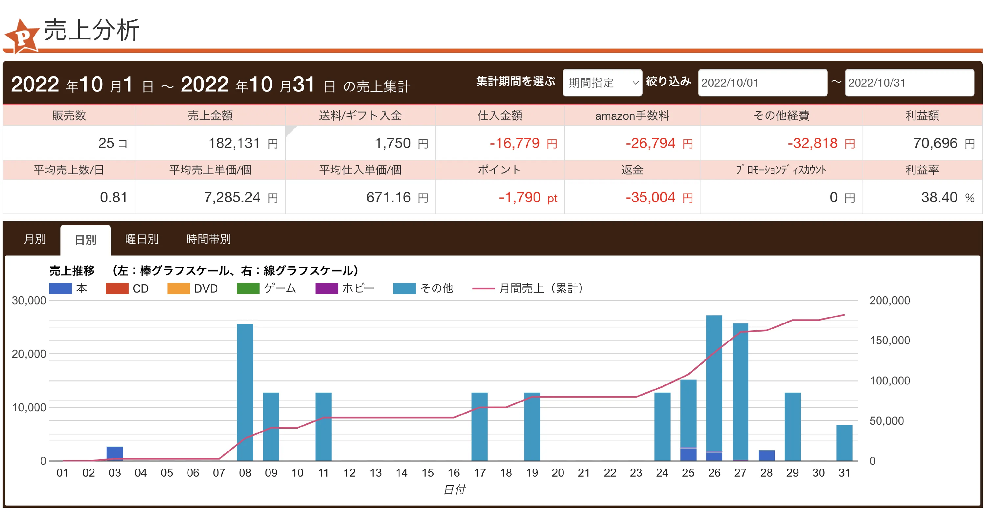
Task: Click the プロモーションディスカウント value 0 円
Action: pos(842,197)
